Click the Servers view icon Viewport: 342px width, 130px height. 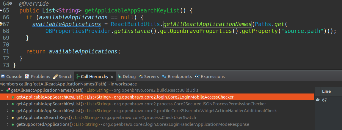tap(141, 77)
